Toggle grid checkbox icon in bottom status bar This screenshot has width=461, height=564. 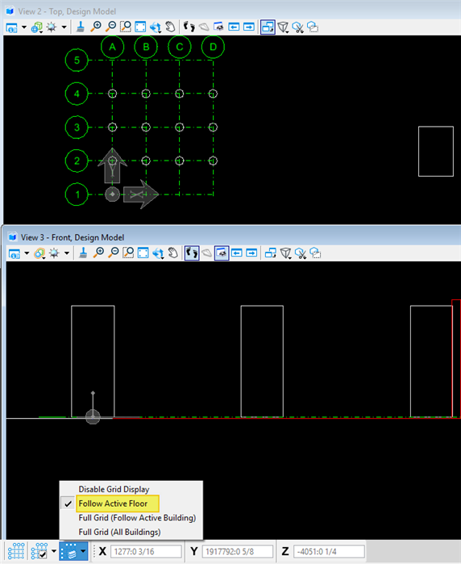[39, 551]
